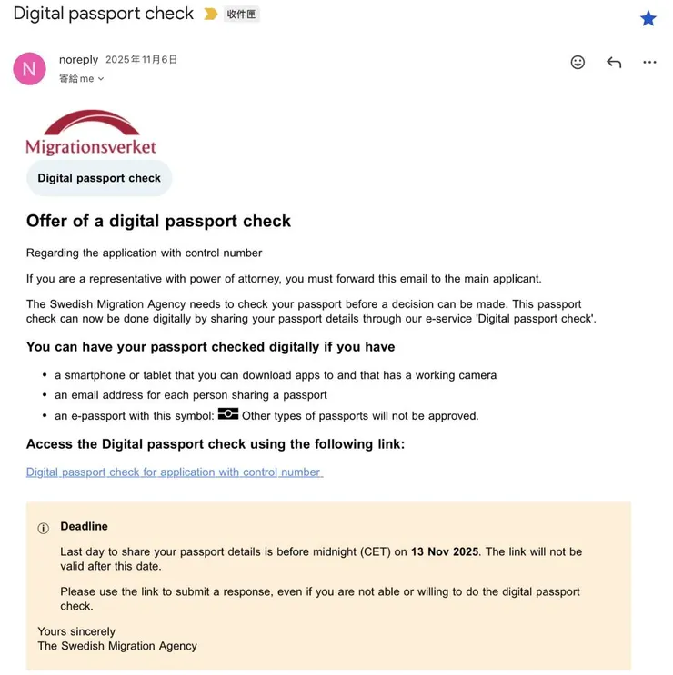Add an emoji reaction with smiley icon
Viewport: 673px width, 675px height.
[578, 63]
